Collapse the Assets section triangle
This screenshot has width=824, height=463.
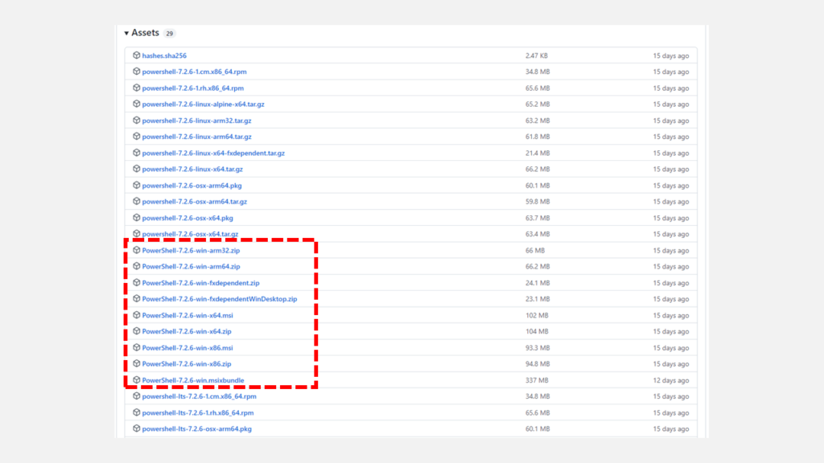click(126, 33)
